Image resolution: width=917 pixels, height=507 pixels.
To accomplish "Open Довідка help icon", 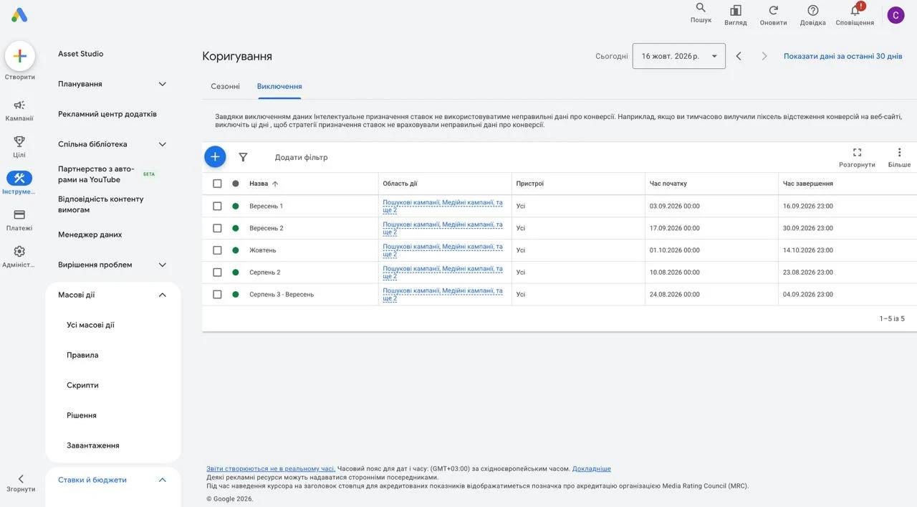I will tap(812, 10).
